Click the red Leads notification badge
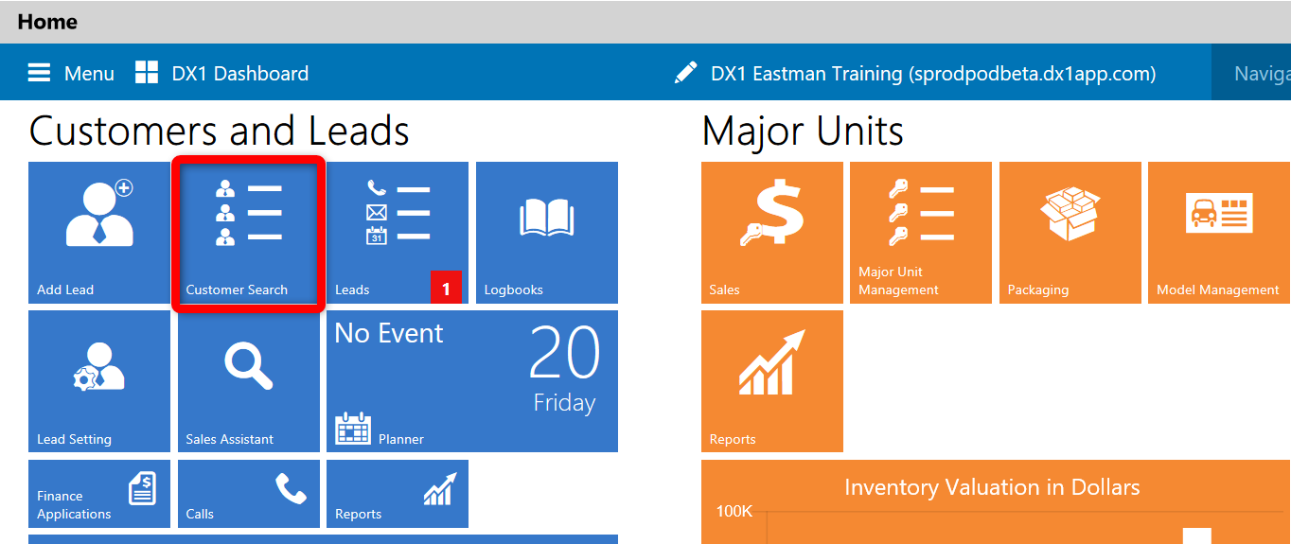This screenshot has height=544, width=1291. tap(446, 288)
